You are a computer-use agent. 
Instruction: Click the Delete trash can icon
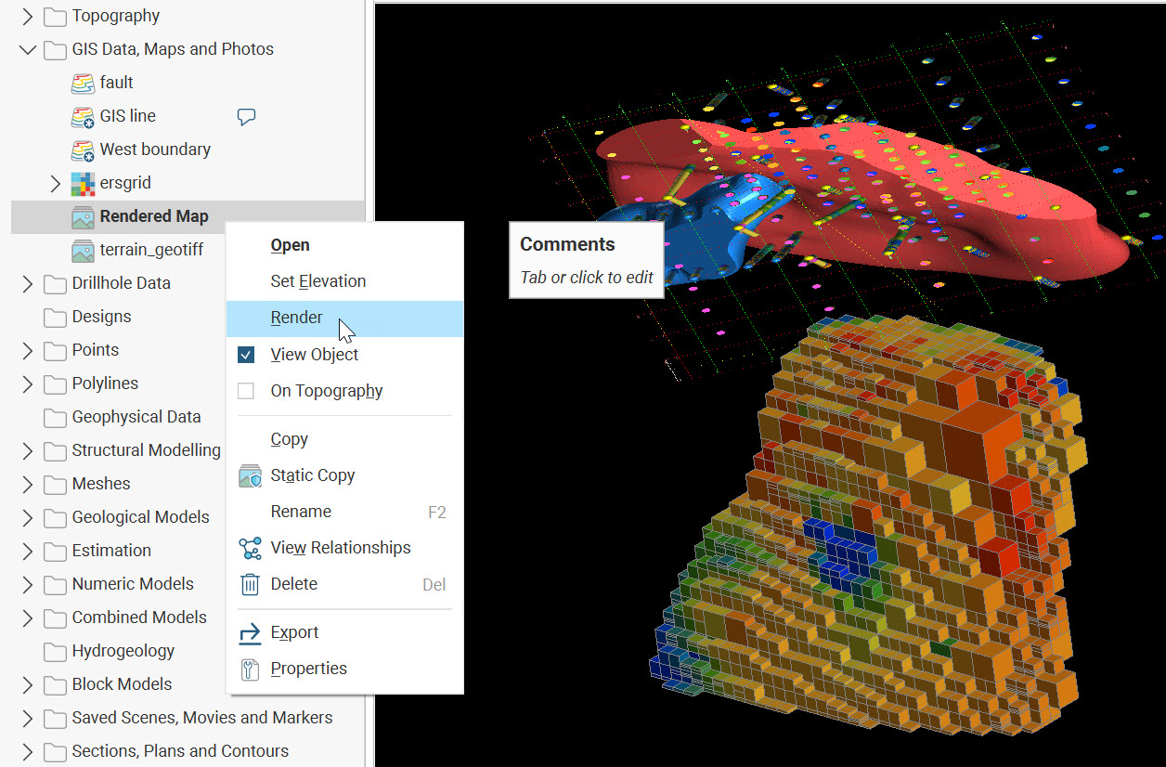(x=250, y=584)
